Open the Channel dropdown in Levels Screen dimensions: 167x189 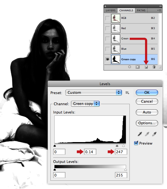pyautogui.click(x=85, y=104)
